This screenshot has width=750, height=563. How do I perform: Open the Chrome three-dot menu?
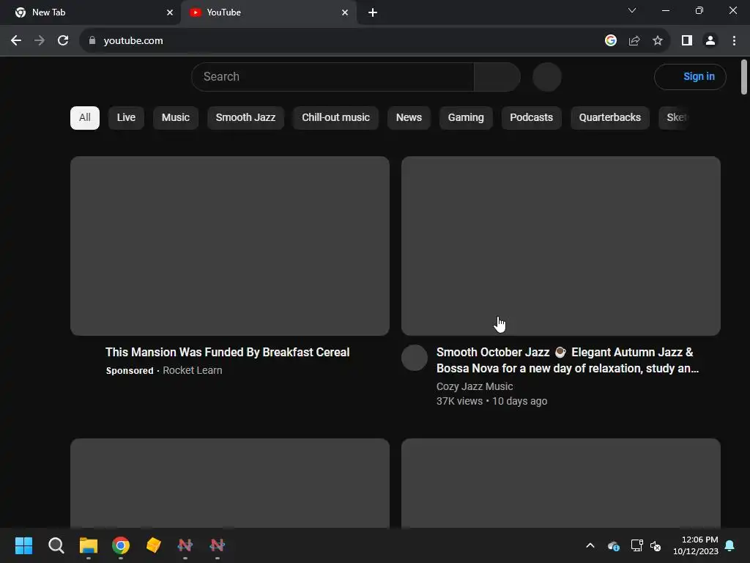734,41
